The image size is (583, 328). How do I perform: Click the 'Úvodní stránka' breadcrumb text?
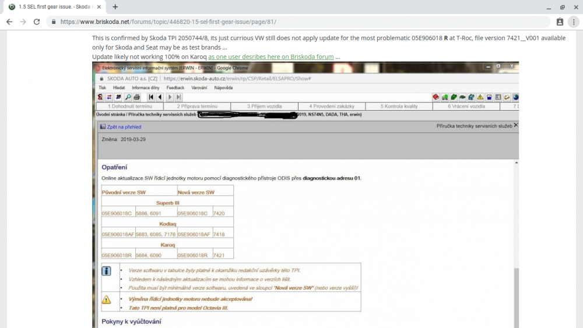[110, 114]
